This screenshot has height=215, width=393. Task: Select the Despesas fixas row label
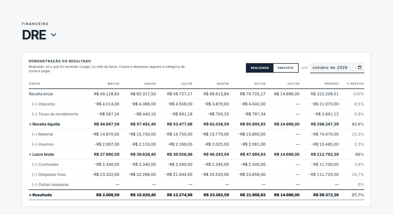(x=49, y=174)
